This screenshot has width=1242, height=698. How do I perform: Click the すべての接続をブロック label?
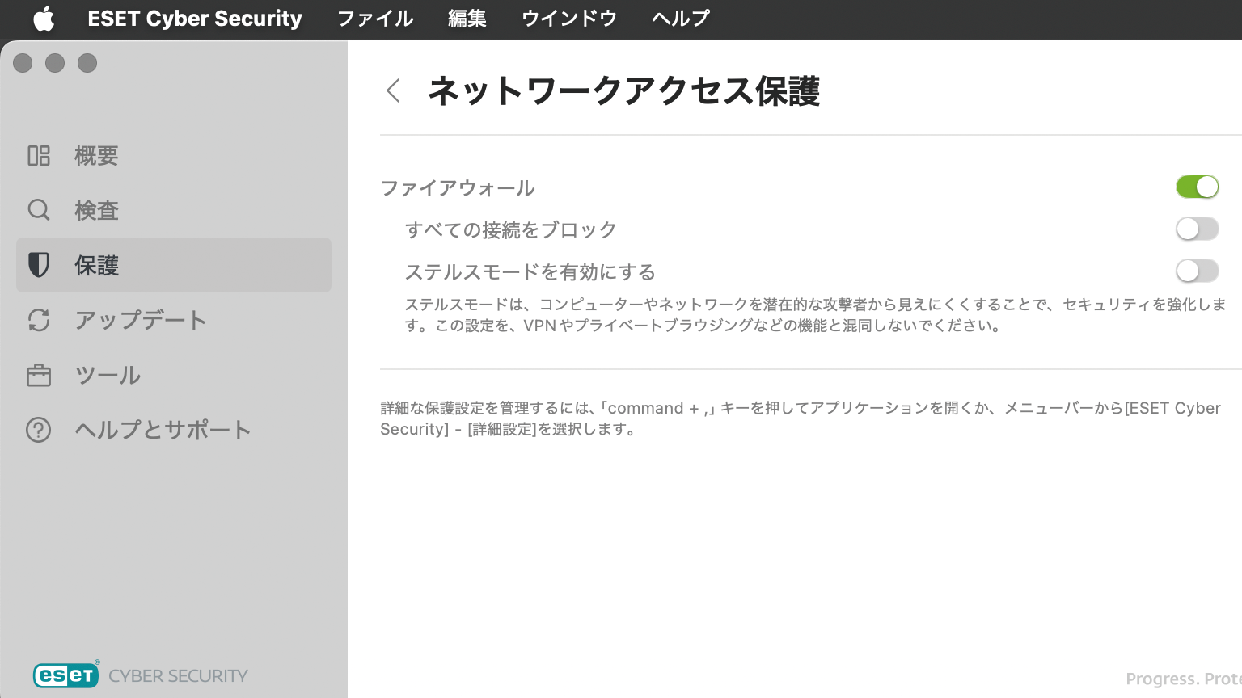pyautogui.click(x=511, y=230)
